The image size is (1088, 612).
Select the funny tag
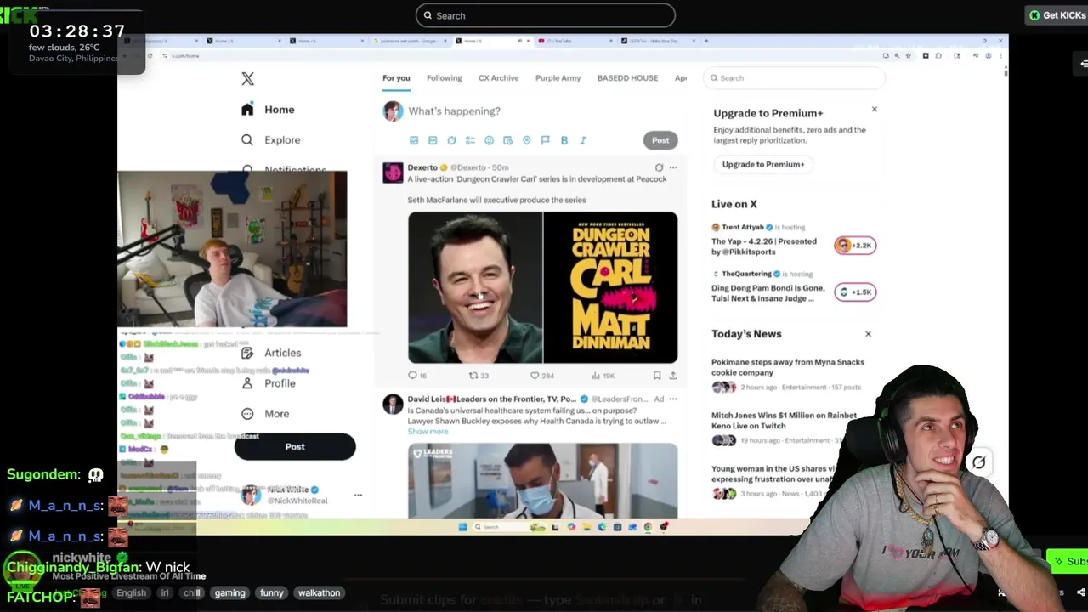click(272, 593)
